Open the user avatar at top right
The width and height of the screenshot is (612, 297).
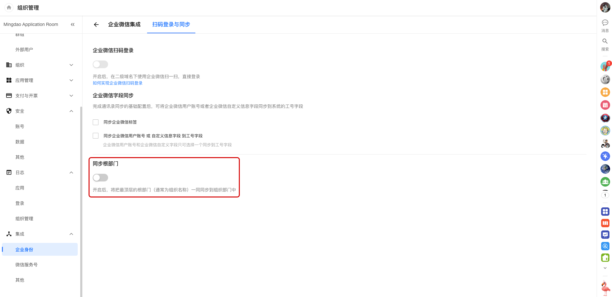[x=605, y=7]
